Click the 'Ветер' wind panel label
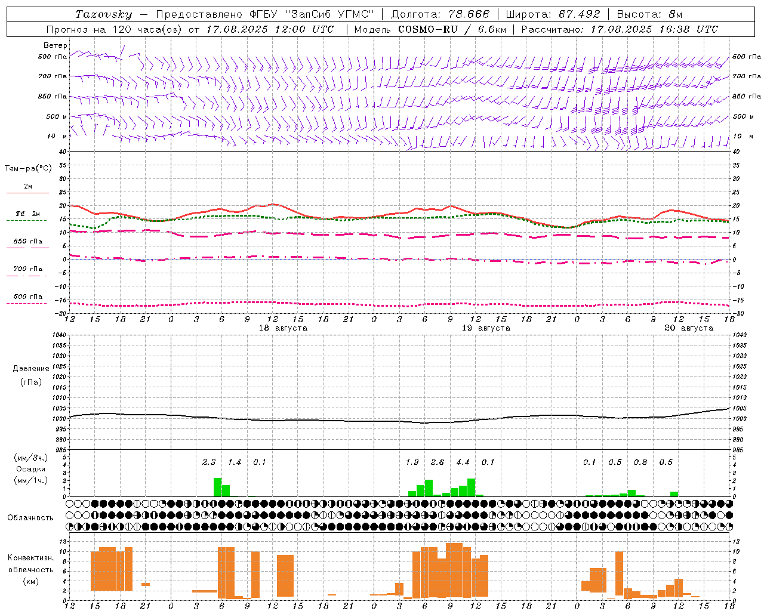Image resolution: width=764 pixels, height=611 pixels. click(56, 45)
